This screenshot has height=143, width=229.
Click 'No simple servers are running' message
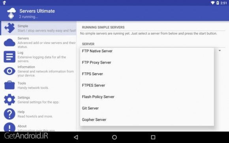[x=148, y=34]
